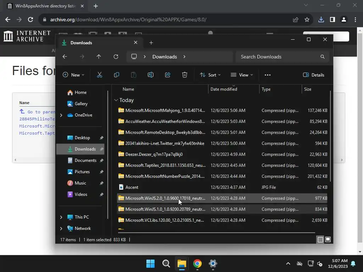363x272 pixels.
Task: Select 20341akihiro-i.net.Twitter file
Action: 222,143
